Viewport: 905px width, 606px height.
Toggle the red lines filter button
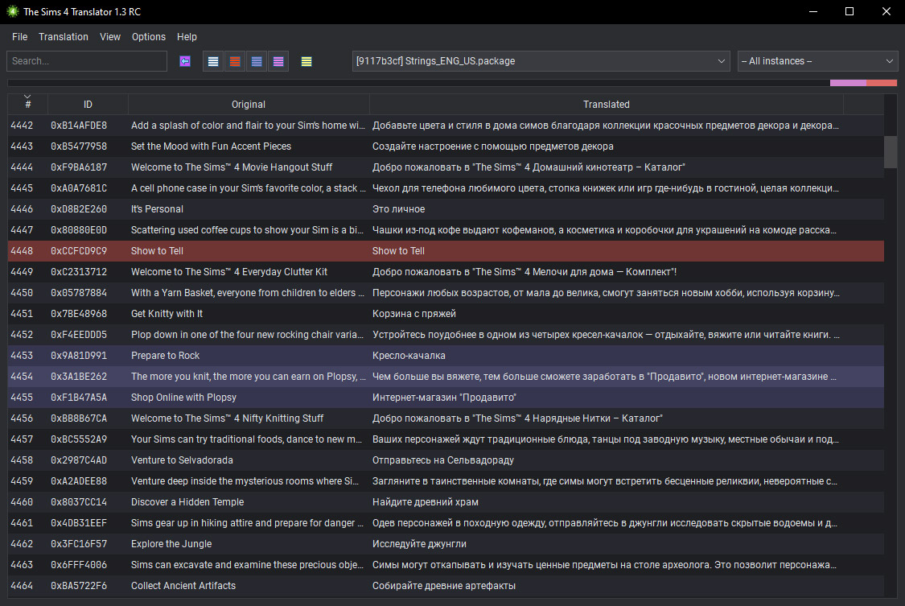click(235, 61)
